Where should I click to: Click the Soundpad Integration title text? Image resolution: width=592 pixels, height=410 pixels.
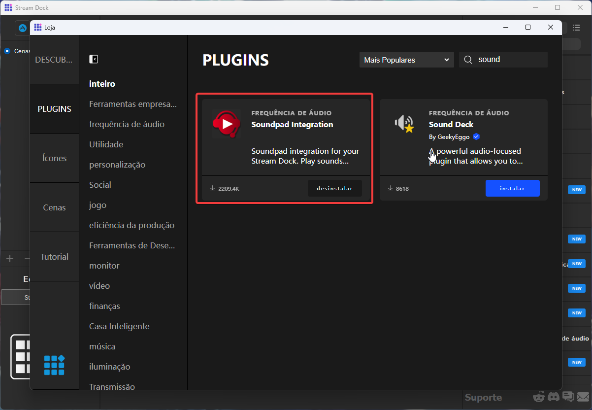click(x=292, y=124)
